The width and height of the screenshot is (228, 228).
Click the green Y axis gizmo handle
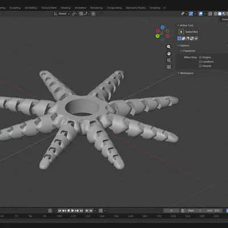157,36
